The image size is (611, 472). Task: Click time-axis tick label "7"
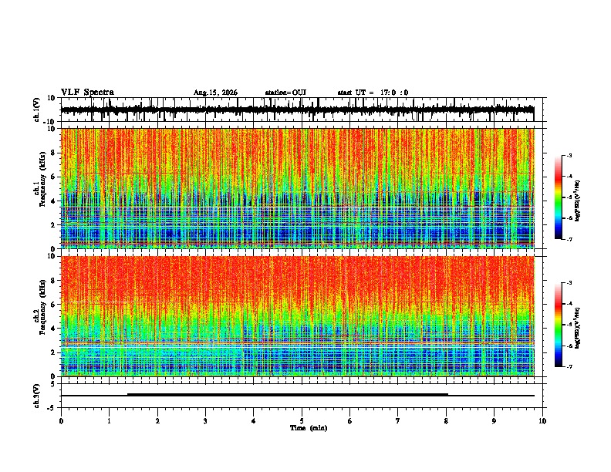pos(397,421)
